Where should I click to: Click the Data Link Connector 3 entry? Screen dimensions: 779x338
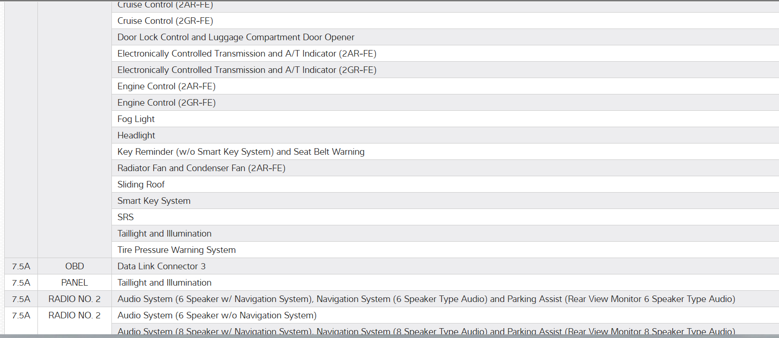(161, 266)
